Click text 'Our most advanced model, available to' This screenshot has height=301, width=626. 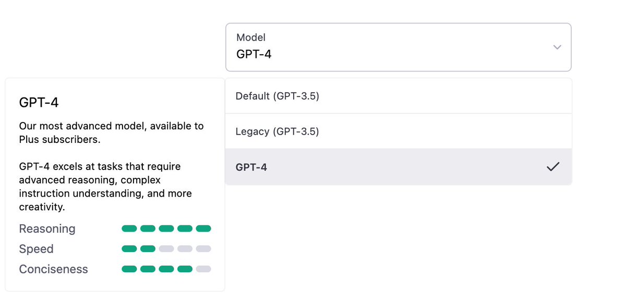(x=111, y=126)
